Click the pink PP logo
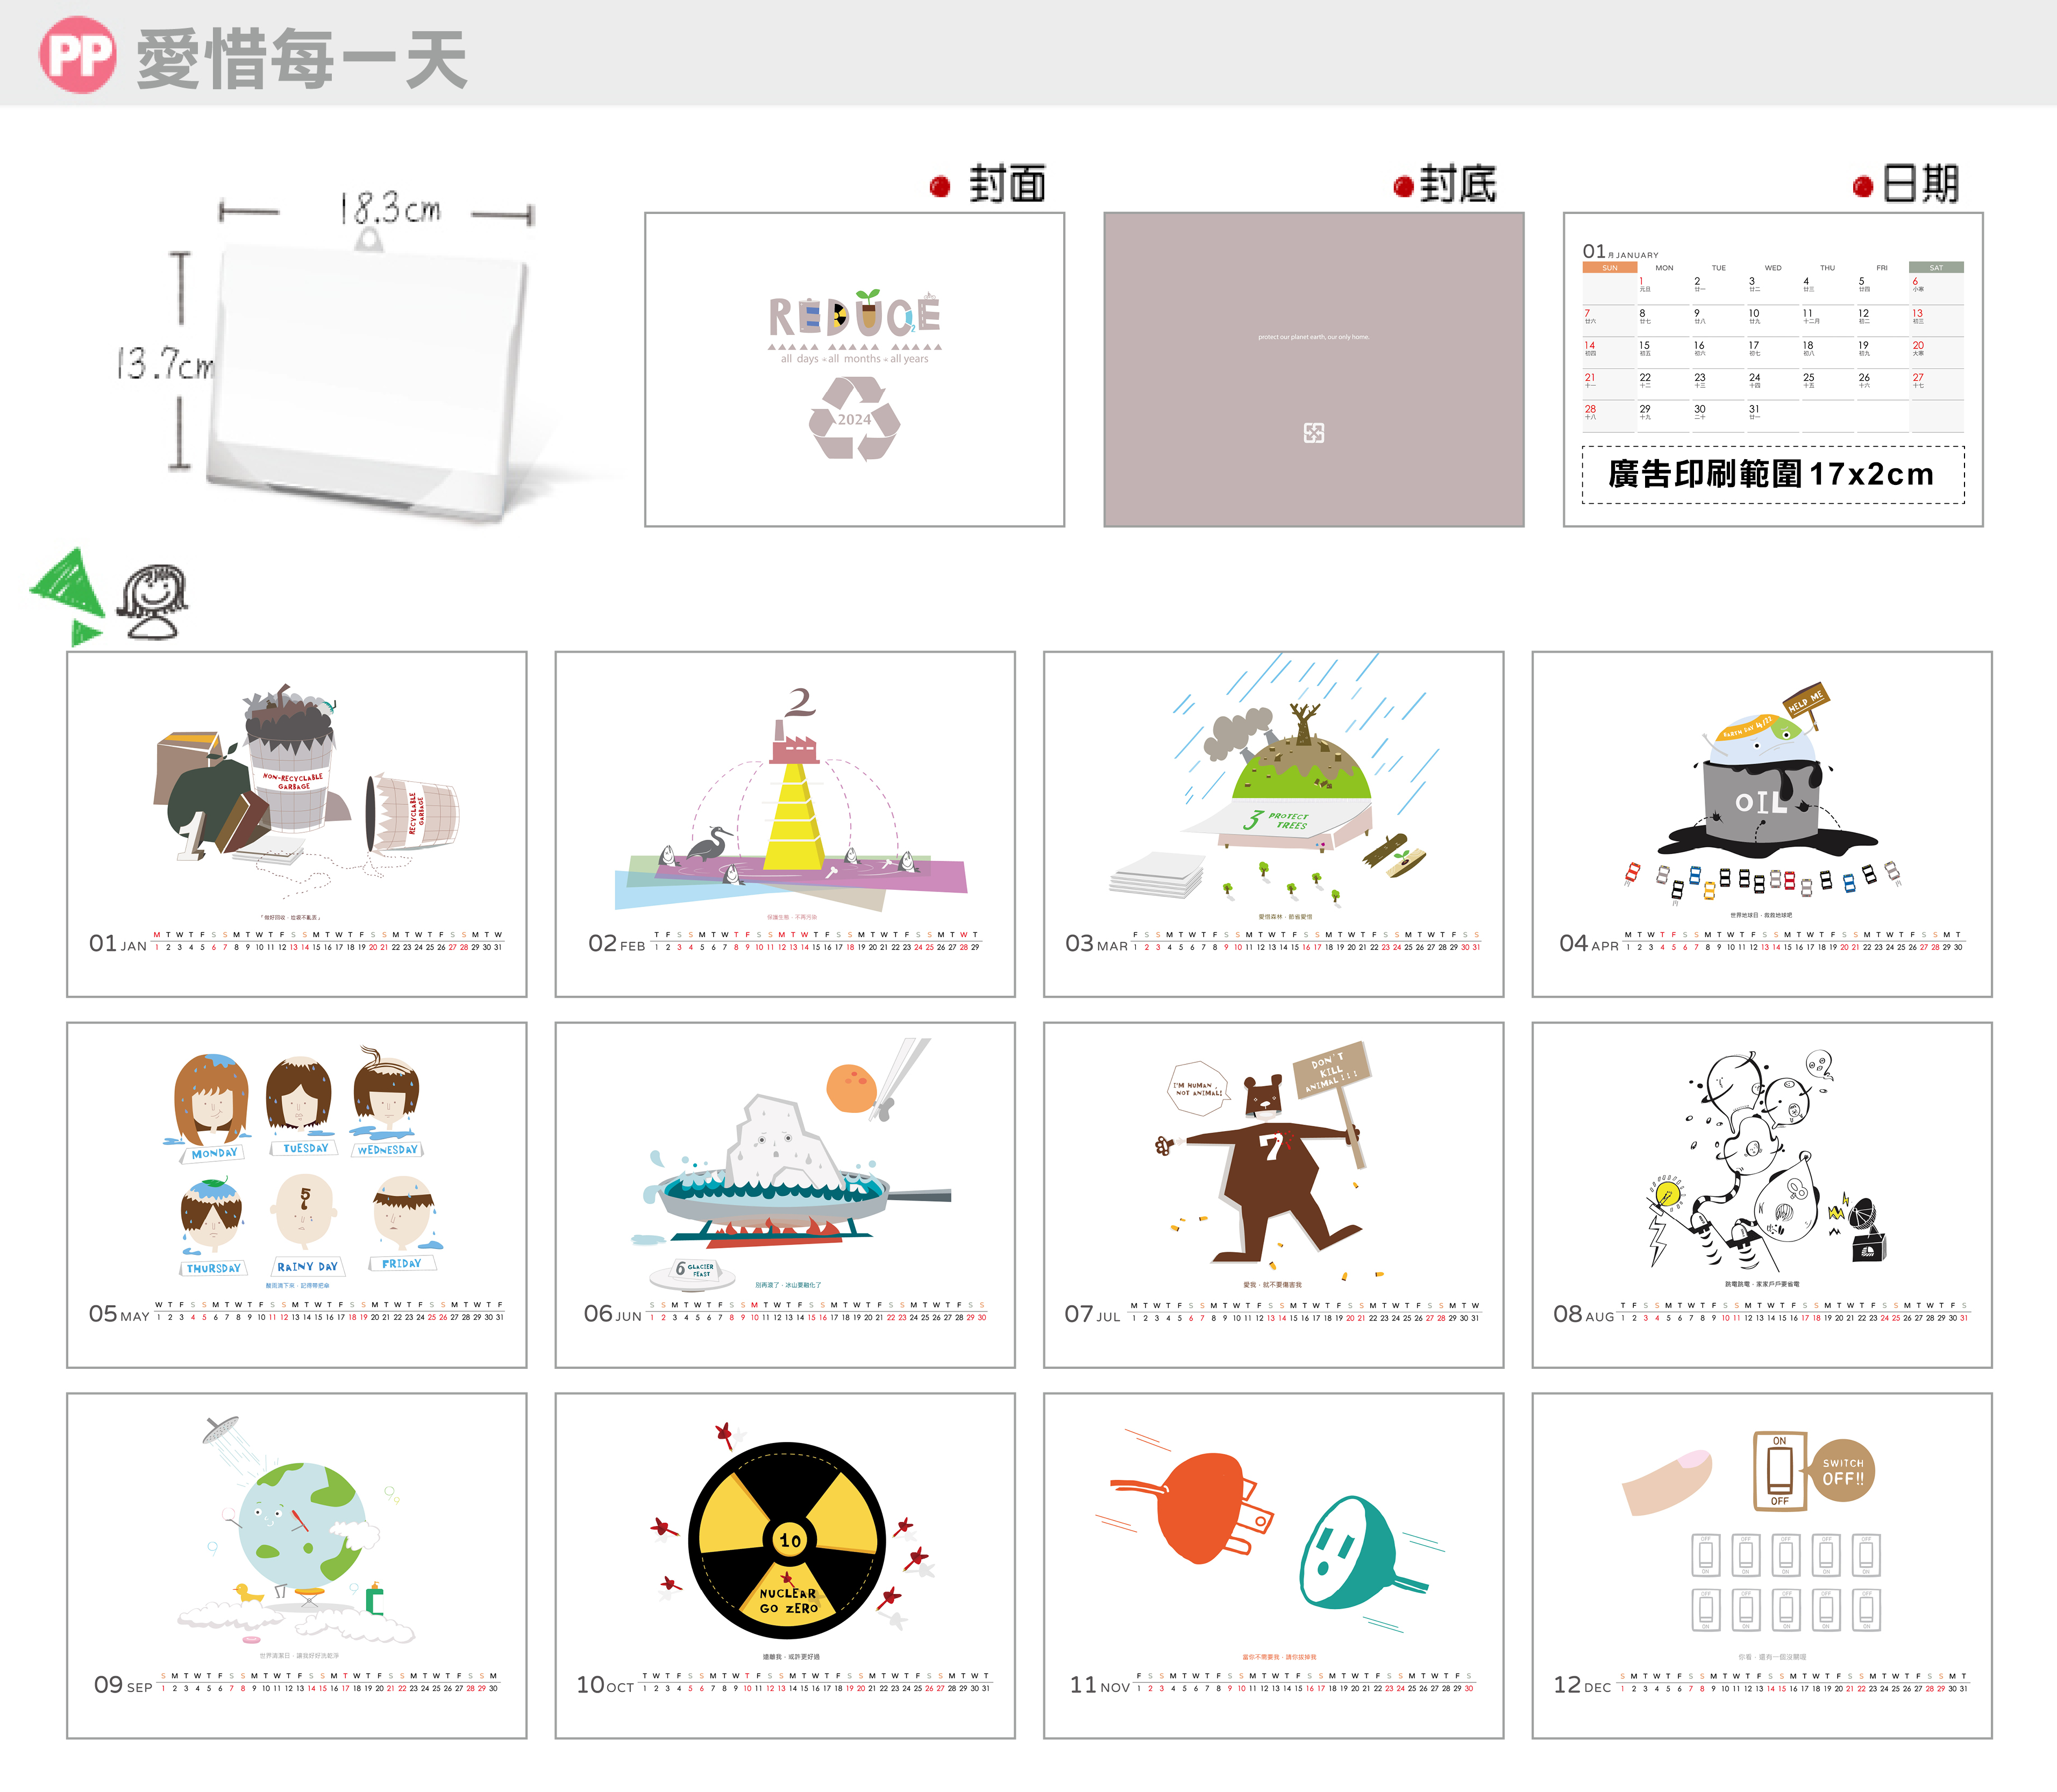2057x1792 pixels. coord(77,55)
